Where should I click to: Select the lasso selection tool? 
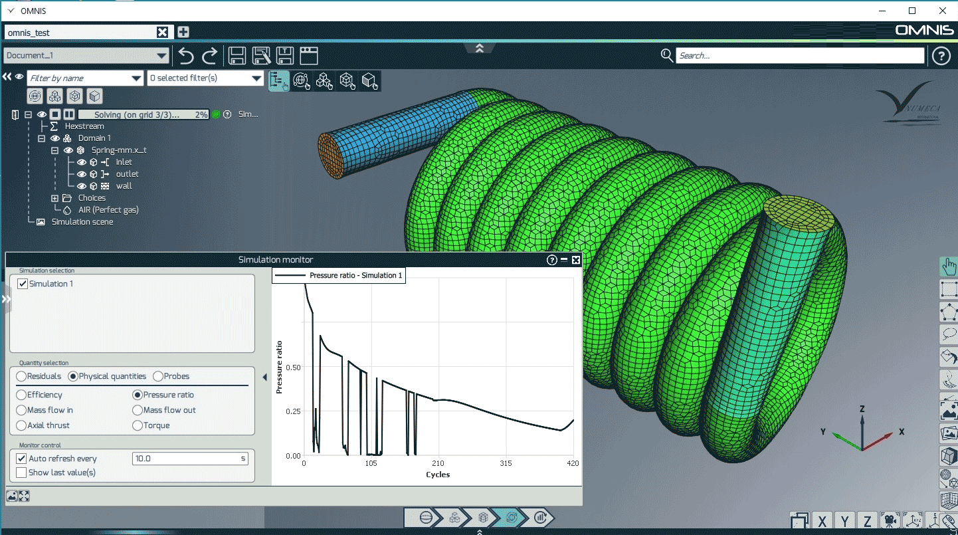(x=949, y=334)
